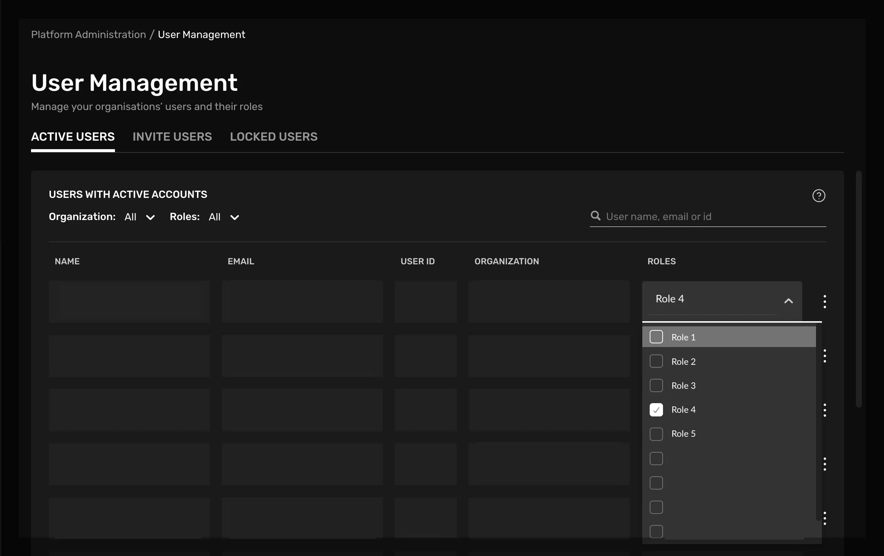Tick the unlabeled checkbox right below Role 5
Image resolution: width=884 pixels, height=556 pixels.
point(656,459)
